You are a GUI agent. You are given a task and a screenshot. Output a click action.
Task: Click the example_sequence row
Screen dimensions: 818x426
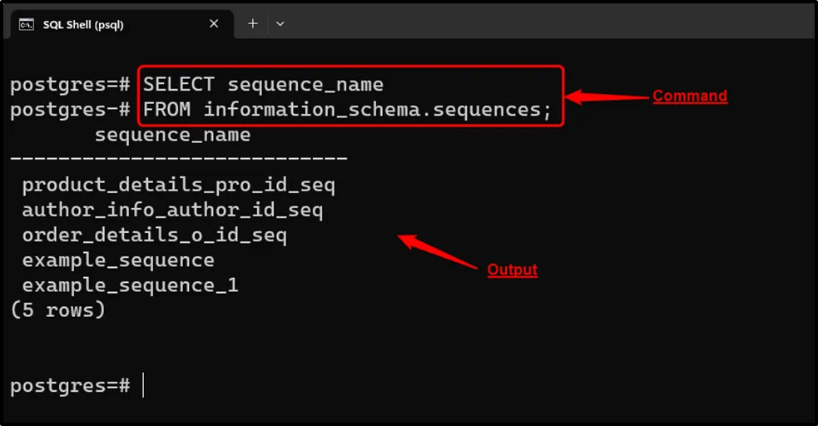(118, 260)
